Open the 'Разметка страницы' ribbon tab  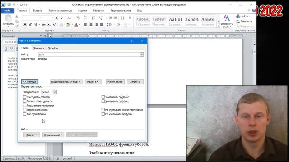(x=60, y=11)
